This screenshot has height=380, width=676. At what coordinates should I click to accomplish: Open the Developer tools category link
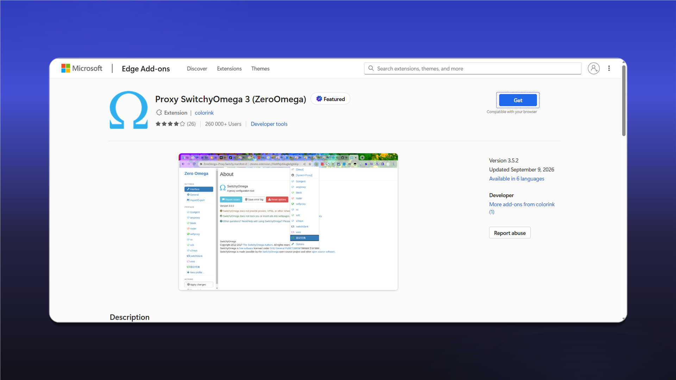[x=269, y=124]
